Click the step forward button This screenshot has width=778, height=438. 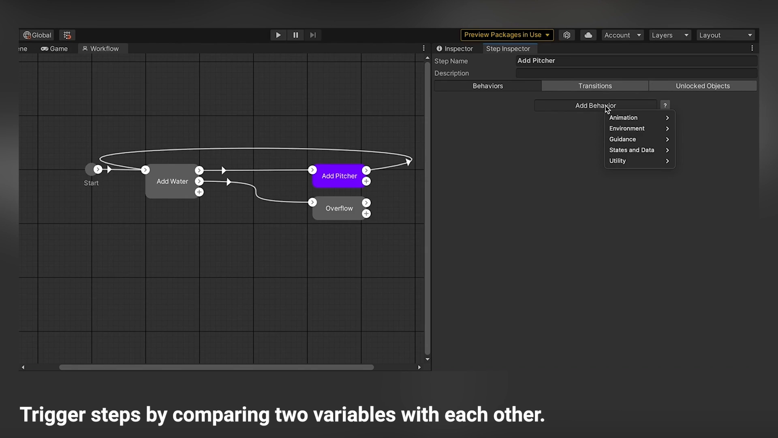[x=312, y=35]
